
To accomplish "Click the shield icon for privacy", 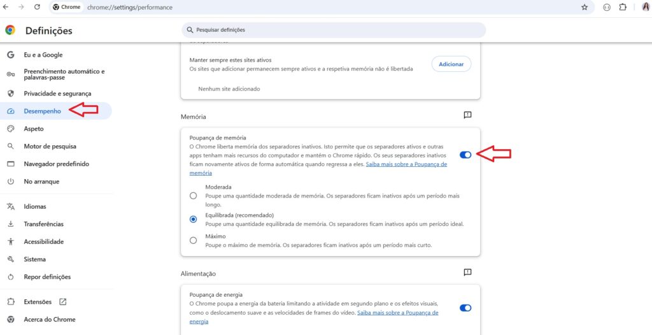I will (11, 94).
